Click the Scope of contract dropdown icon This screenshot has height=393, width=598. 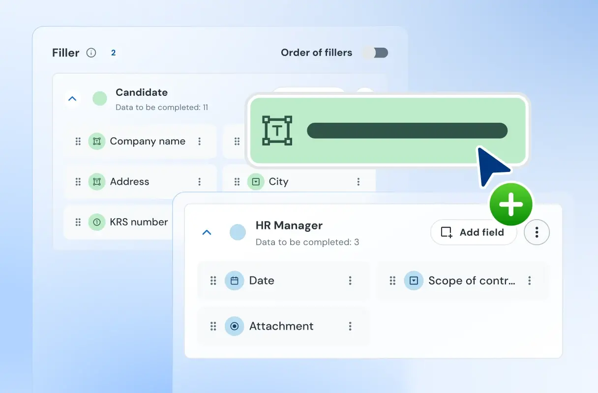coord(414,281)
